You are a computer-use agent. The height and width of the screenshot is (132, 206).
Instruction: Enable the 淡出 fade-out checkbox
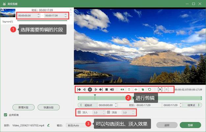tap(109, 112)
